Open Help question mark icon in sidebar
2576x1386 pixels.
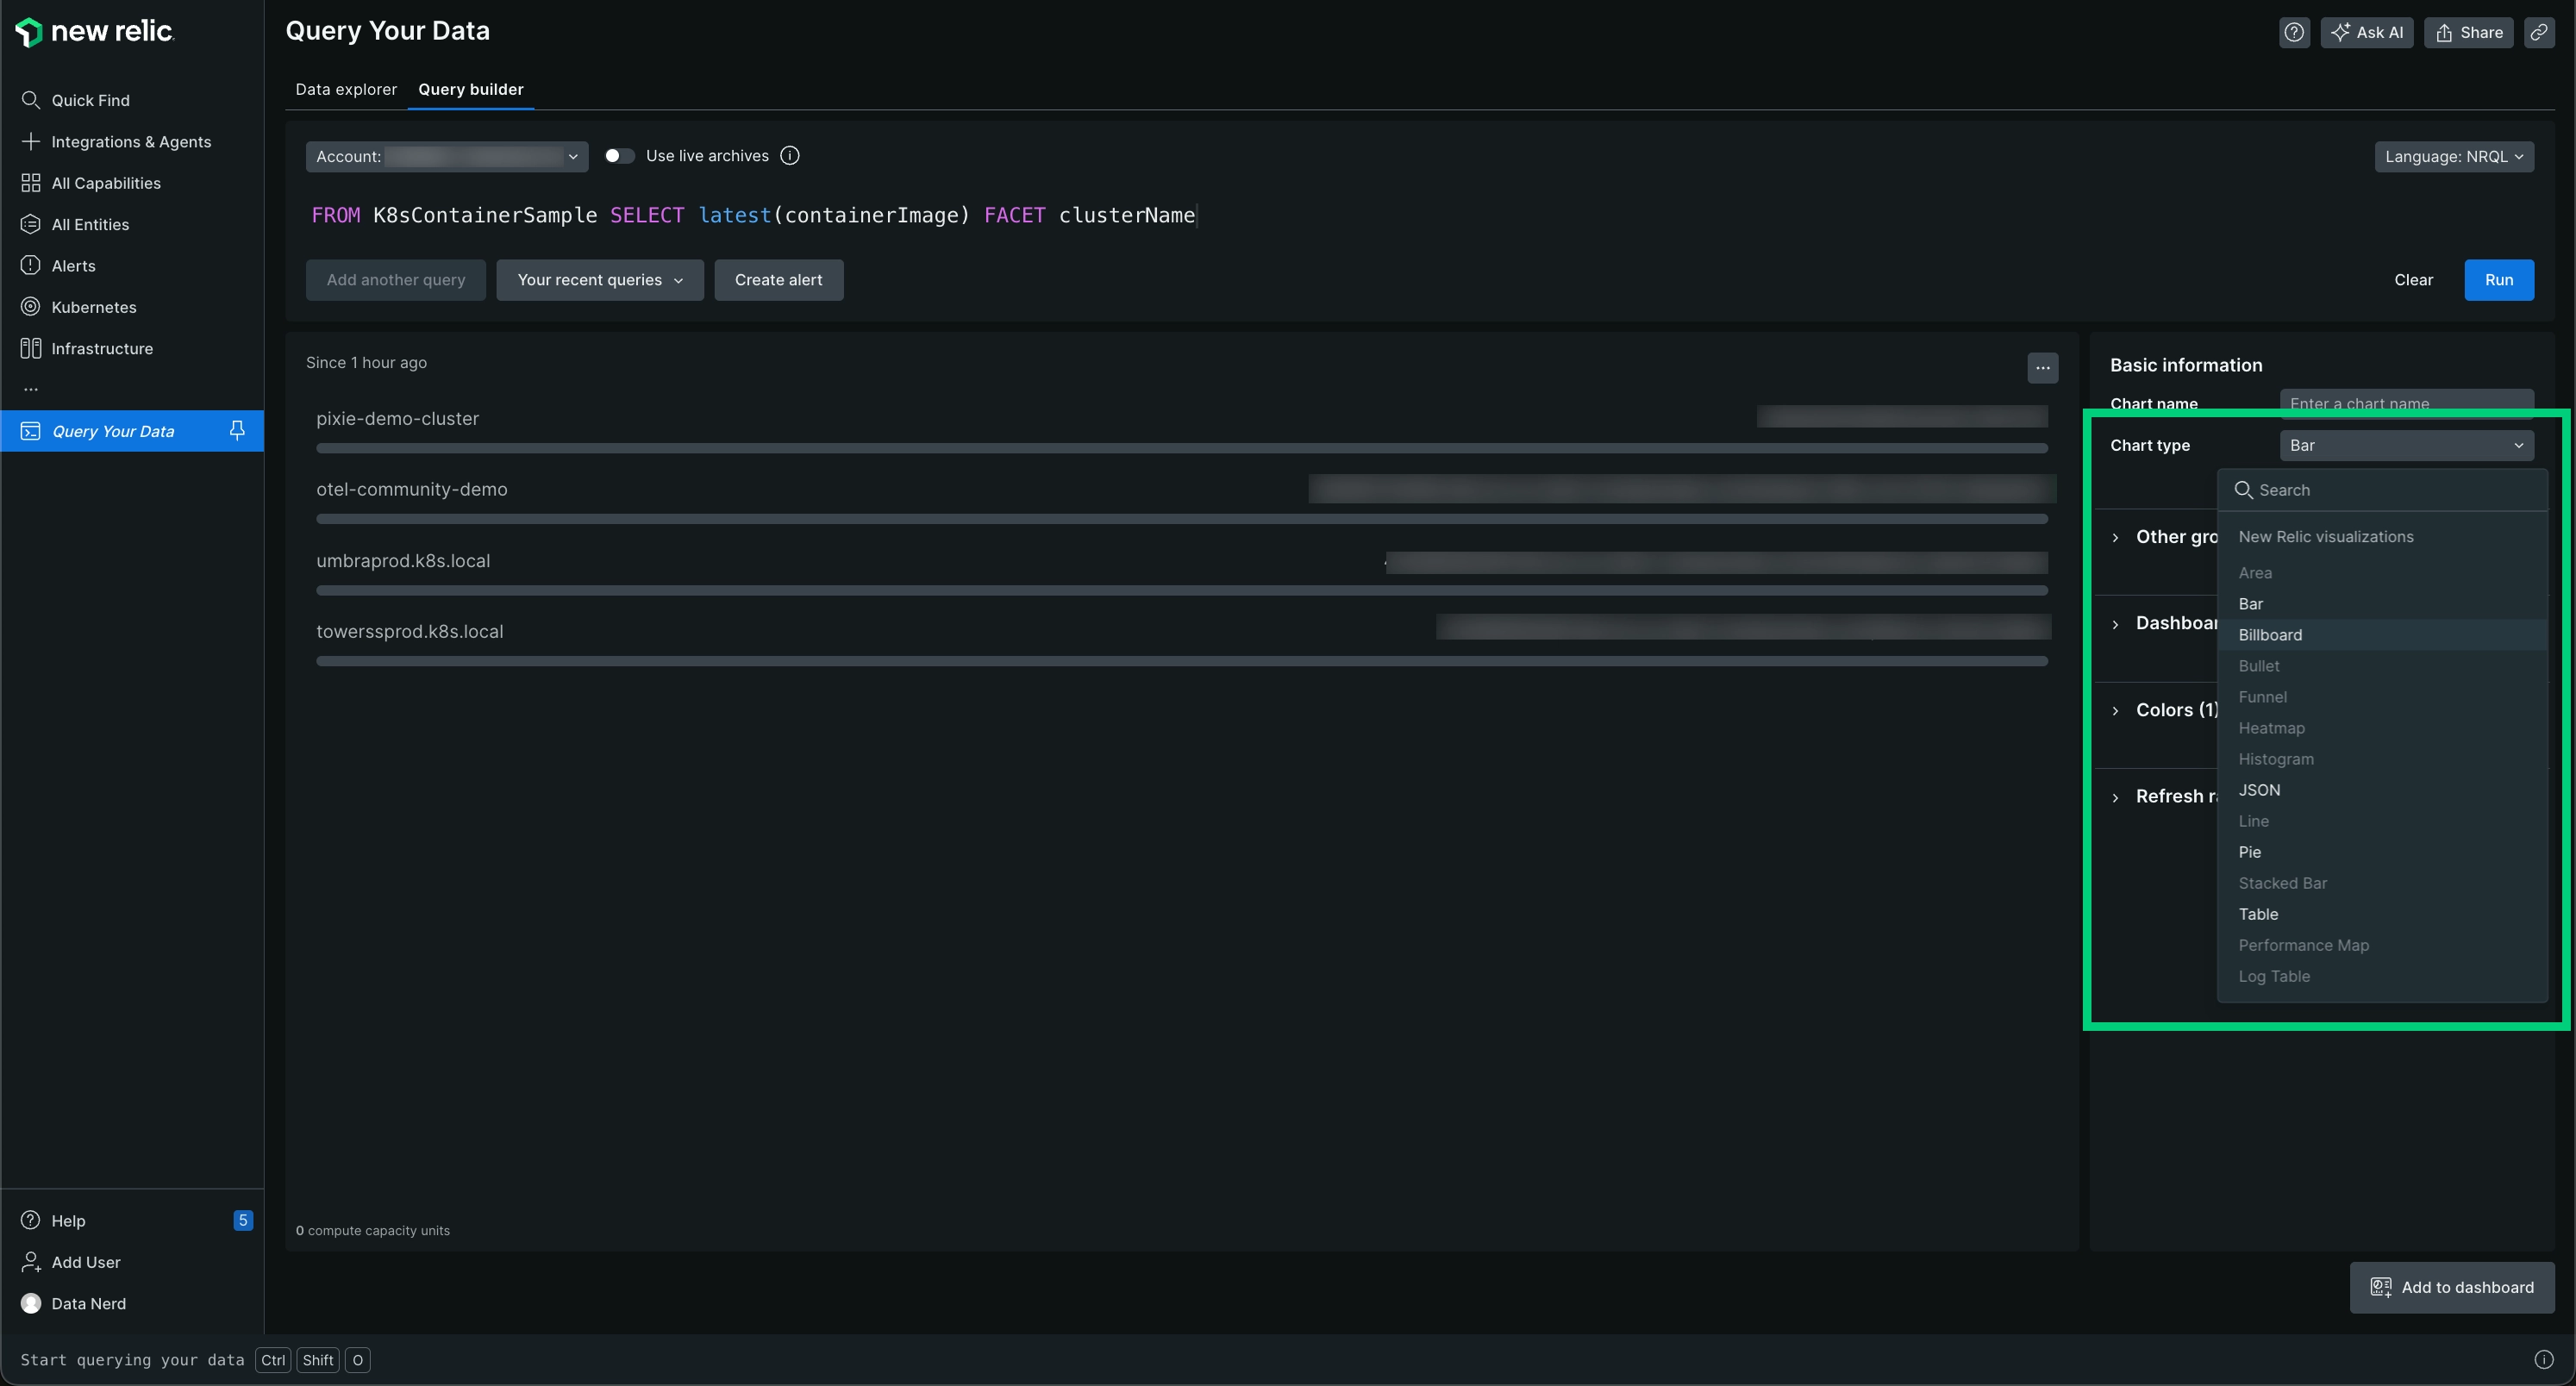pos(31,1220)
